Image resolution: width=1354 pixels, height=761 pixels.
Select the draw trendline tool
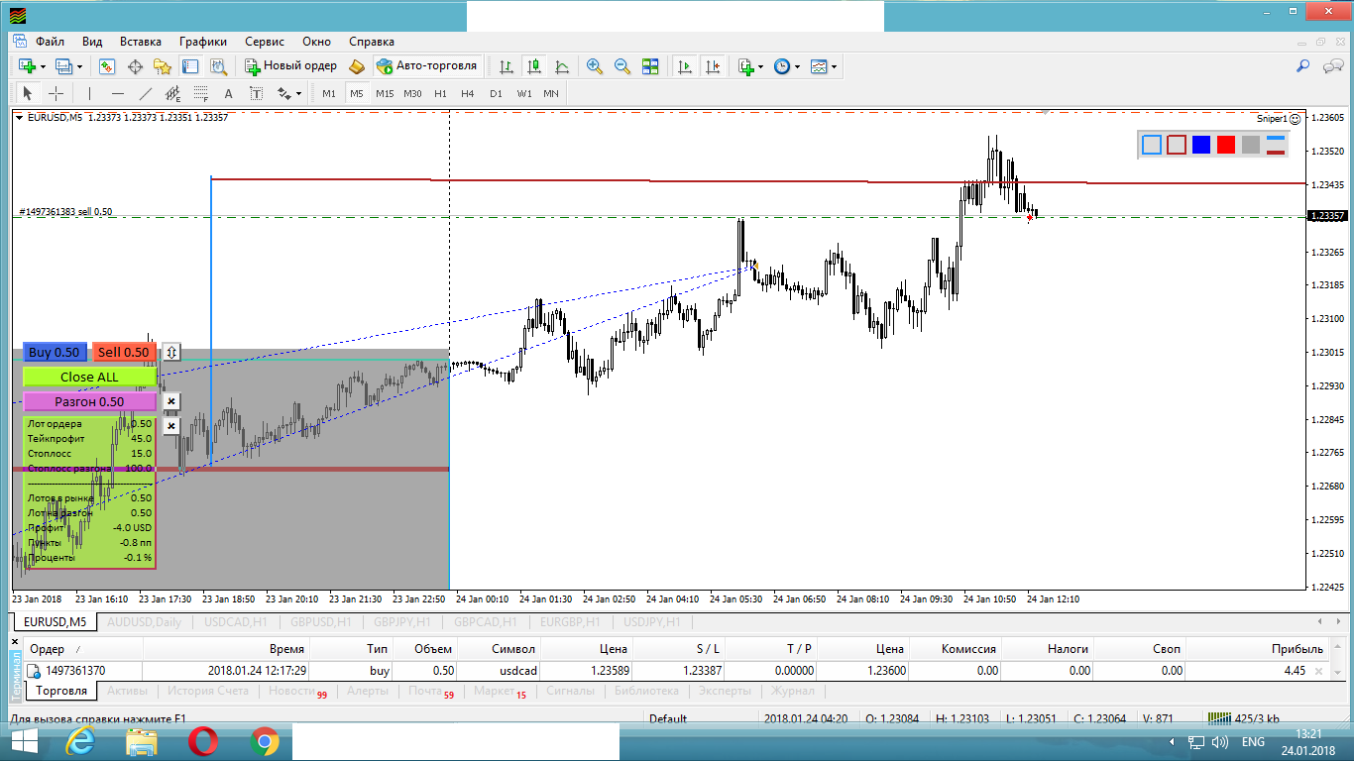(x=146, y=93)
